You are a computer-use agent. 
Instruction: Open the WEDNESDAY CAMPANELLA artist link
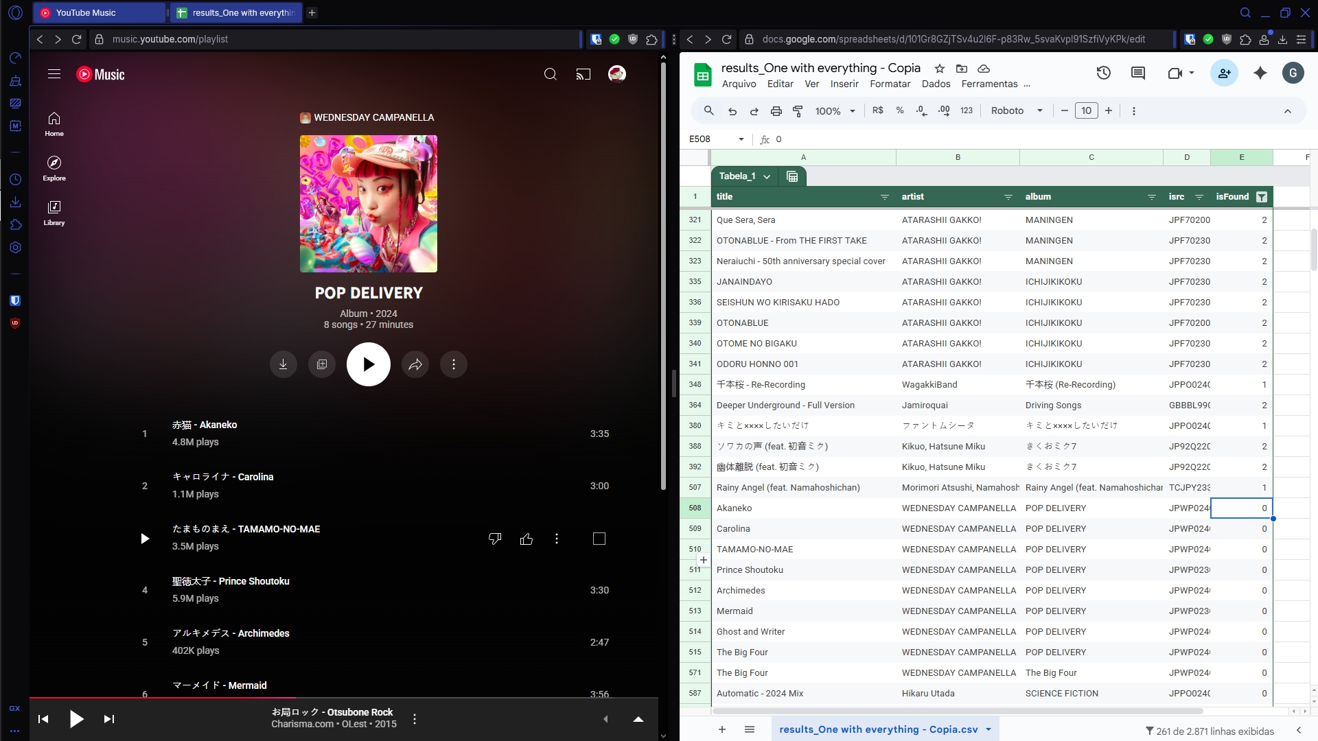373,117
